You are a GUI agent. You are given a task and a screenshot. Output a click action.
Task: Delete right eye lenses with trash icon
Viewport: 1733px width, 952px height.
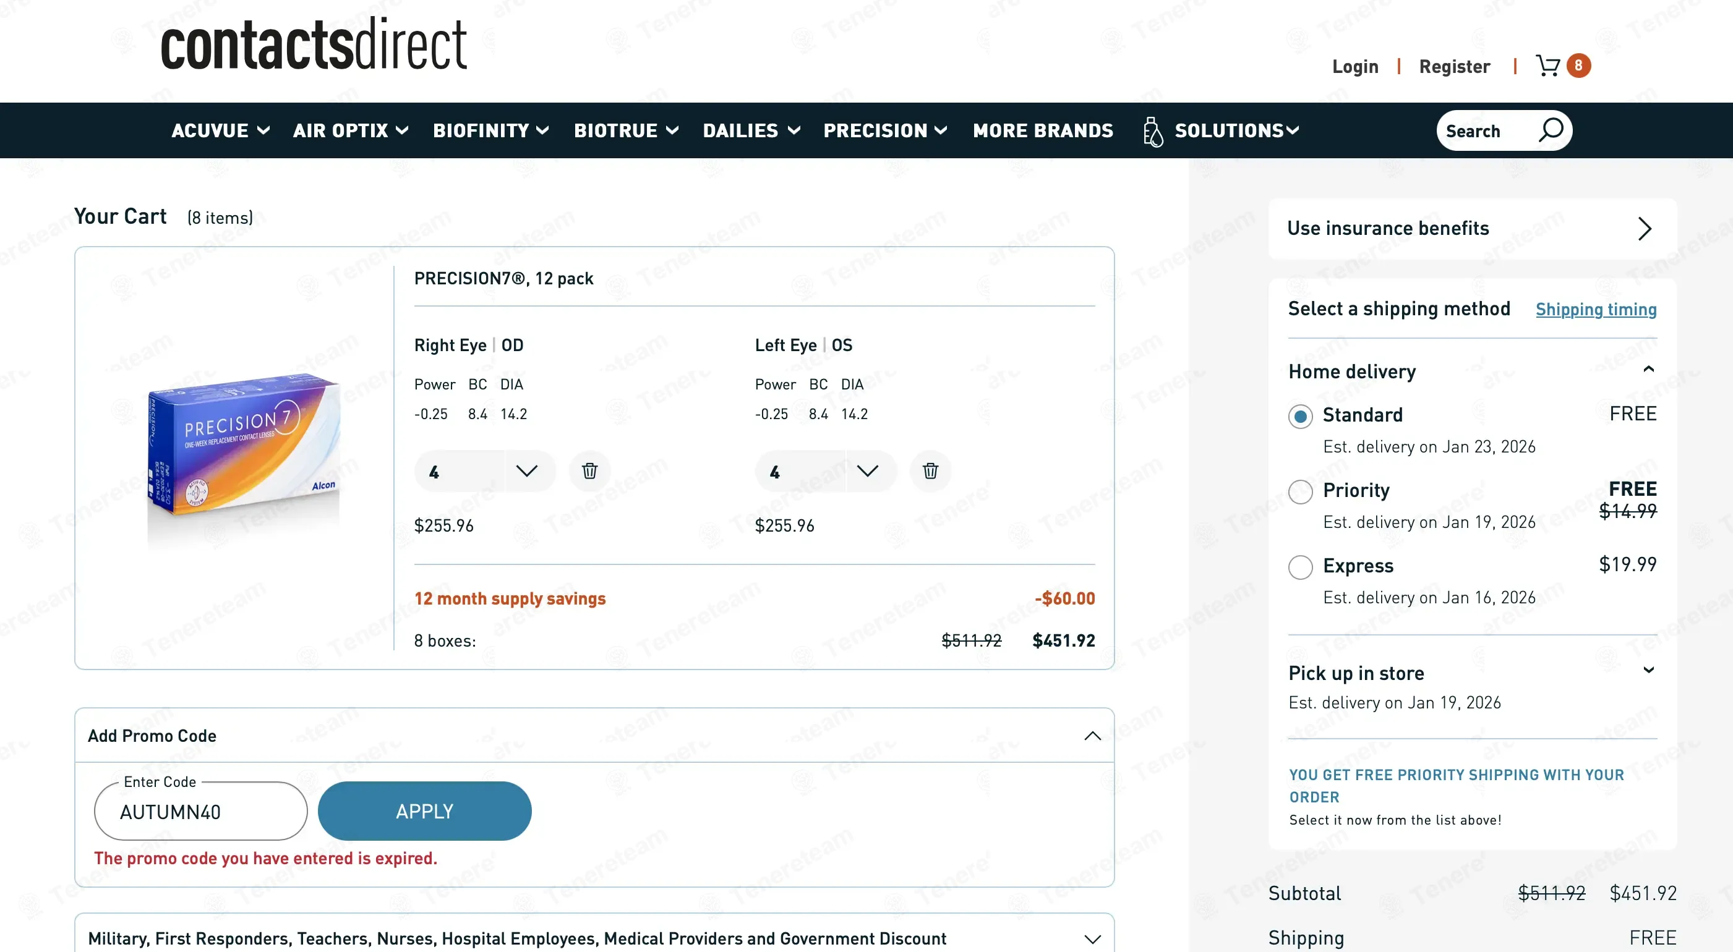click(x=589, y=470)
